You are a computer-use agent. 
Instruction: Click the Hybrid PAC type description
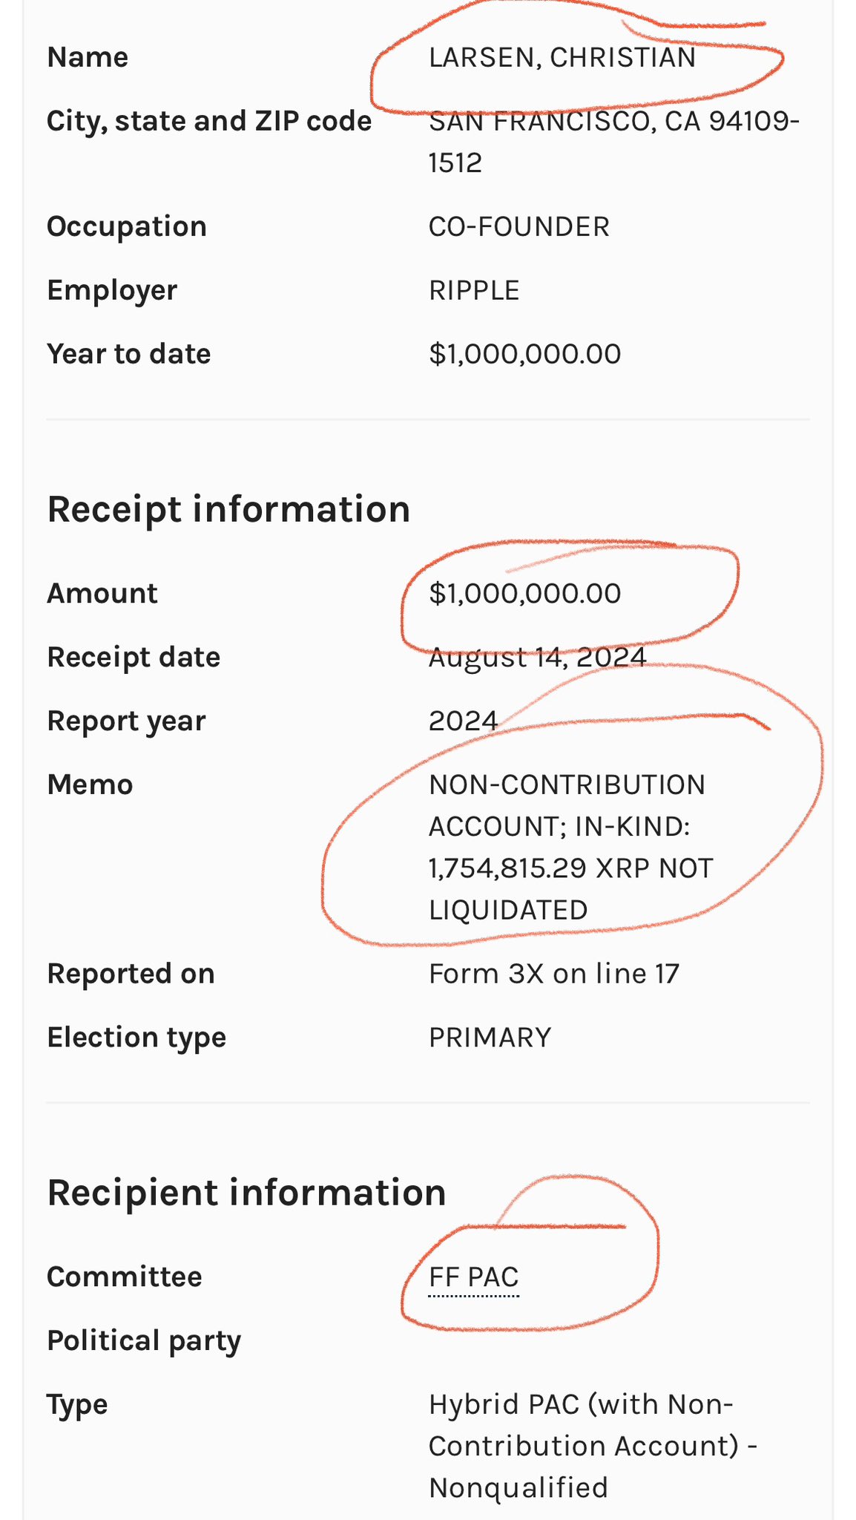[x=593, y=1445]
